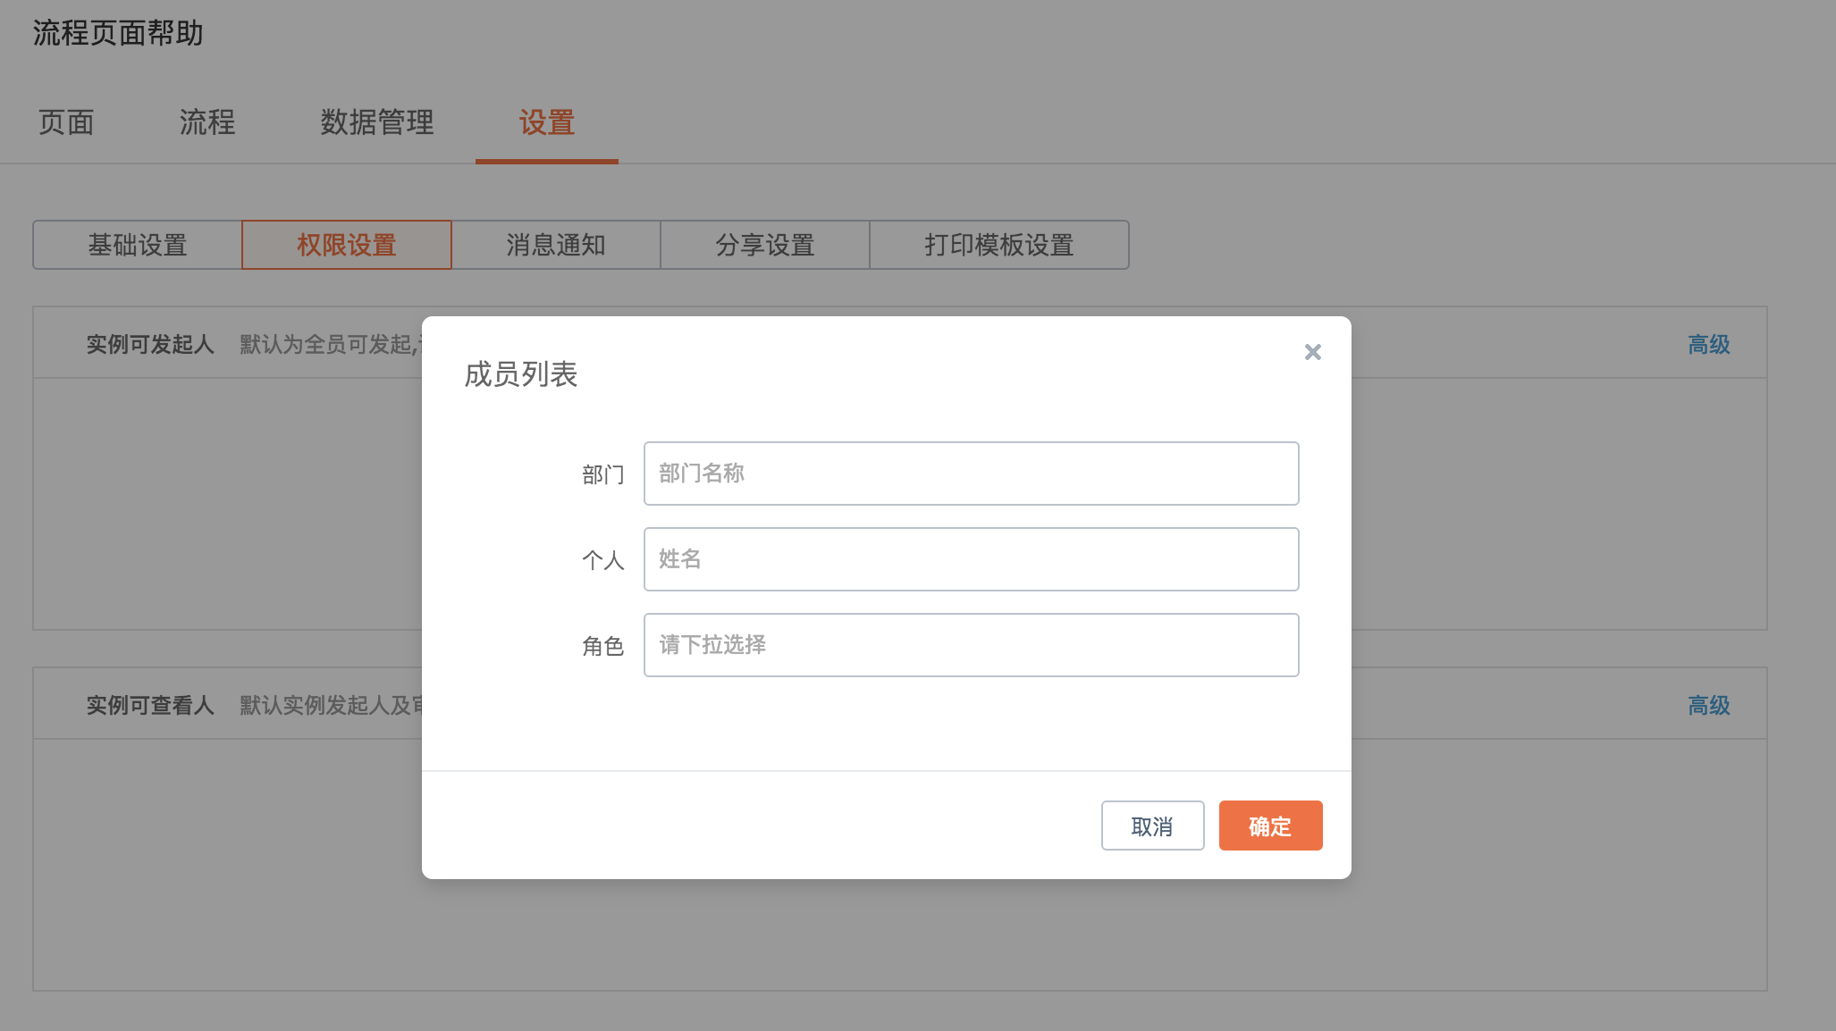The width and height of the screenshot is (1836, 1031).
Task: Switch to the 流程 tab
Action: click(x=207, y=122)
